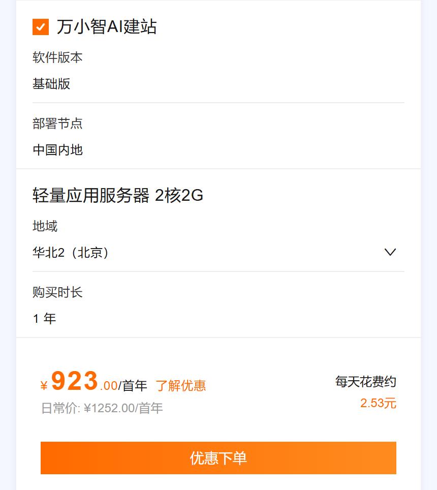The width and height of the screenshot is (437, 490).
Task: Click the 部署节点 label
Action: click(x=57, y=124)
